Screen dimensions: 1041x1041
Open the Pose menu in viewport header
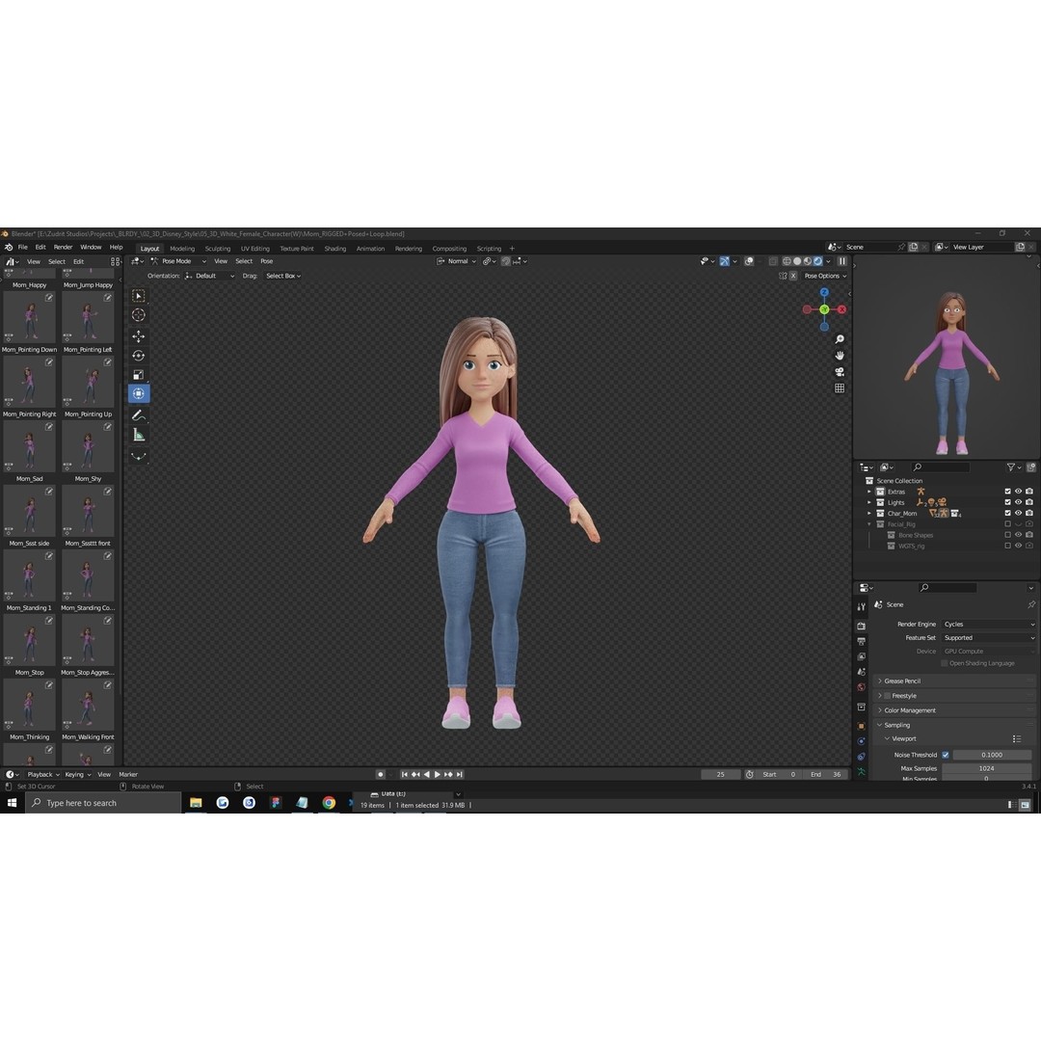point(267,261)
